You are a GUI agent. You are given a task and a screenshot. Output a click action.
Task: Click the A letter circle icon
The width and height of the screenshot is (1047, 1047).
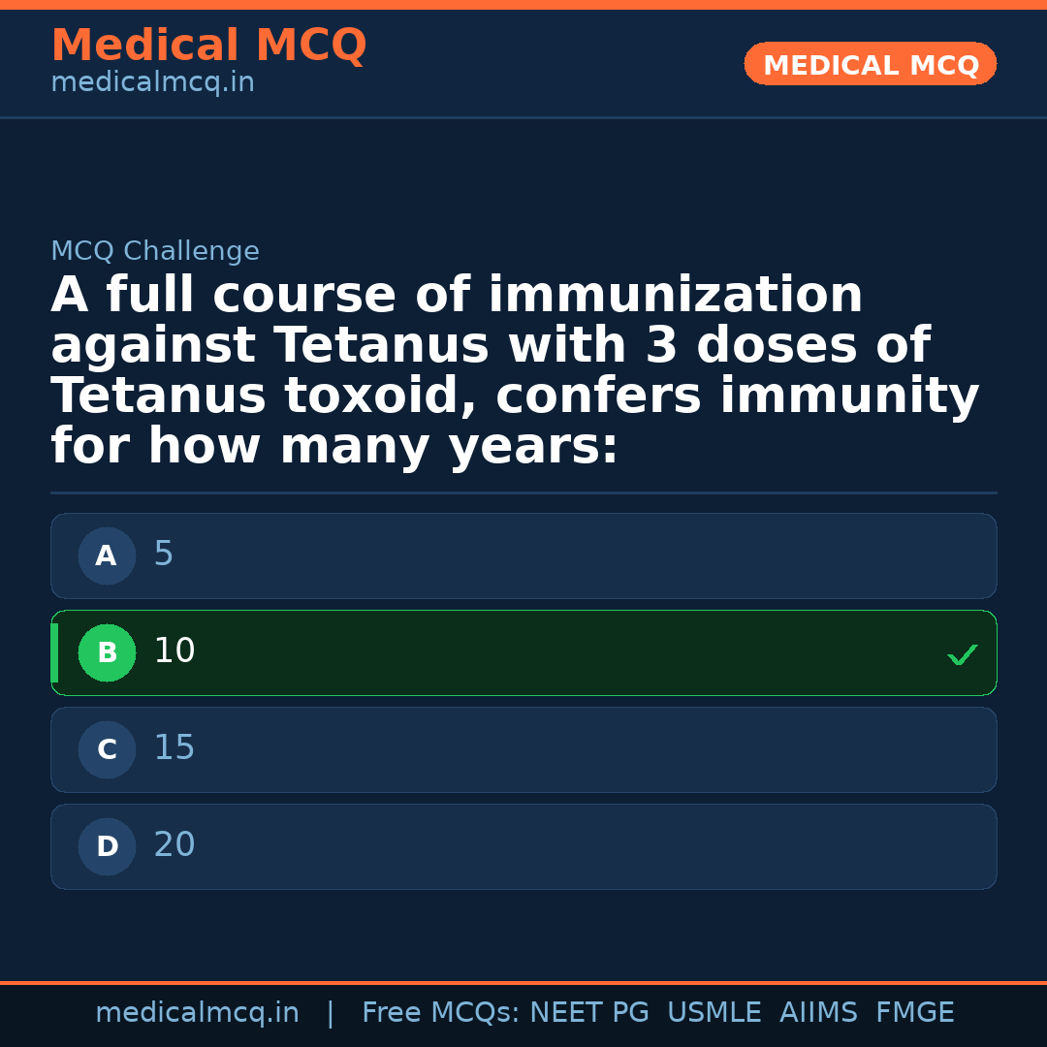point(107,556)
